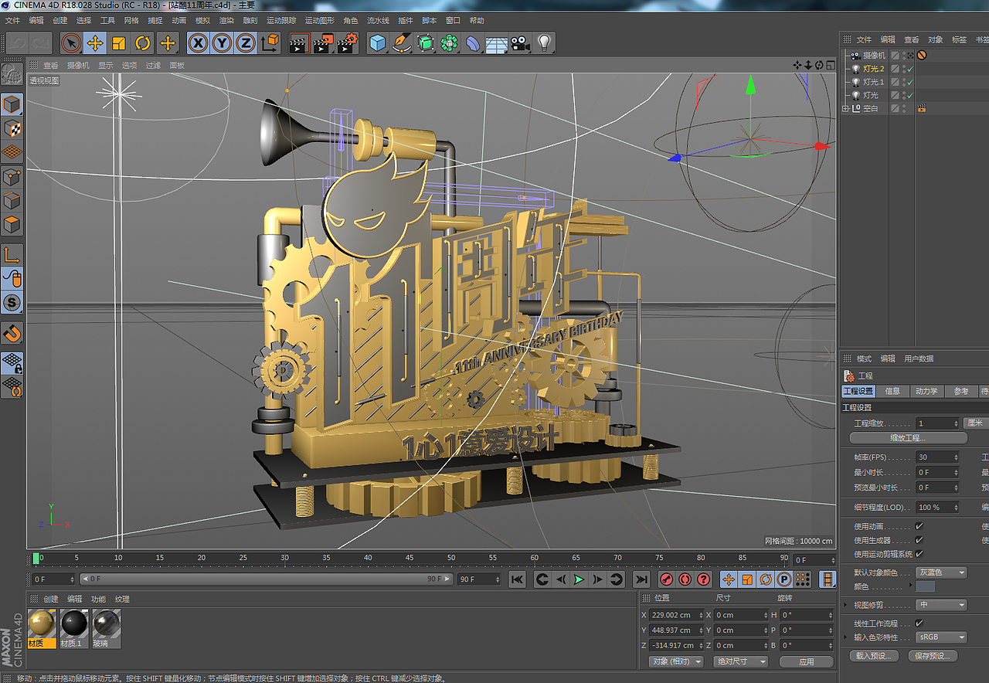The image size is (989, 683).
Task: Add a light object from toolbar
Action: pyautogui.click(x=544, y=43)
